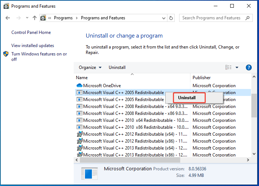The width and height of the screenshot is (259, 186).
Task: Click installer icon of Visual C++ 2012 (x86)
Action: [x=80, y=141]
